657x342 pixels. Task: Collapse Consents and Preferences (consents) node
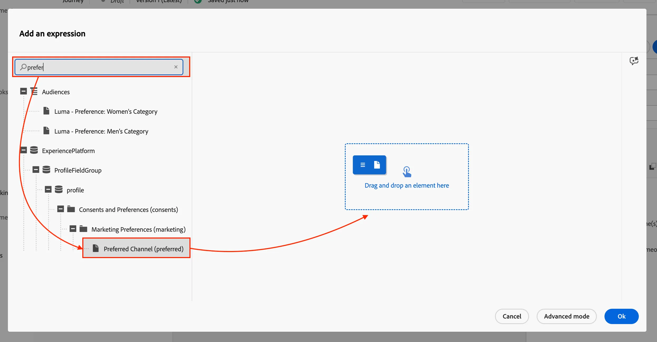coord(60,209)
